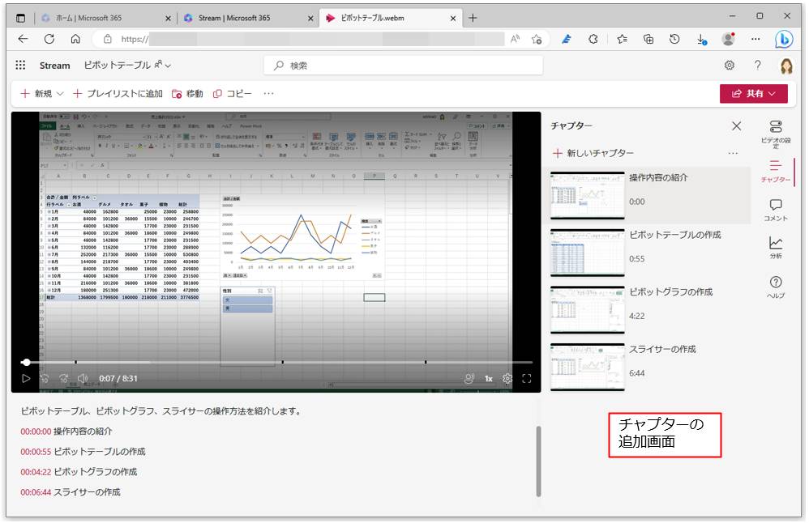The height and width of the screenshot is (523, 809).
Task: Open the コメント panel
Action: (776, 210)
